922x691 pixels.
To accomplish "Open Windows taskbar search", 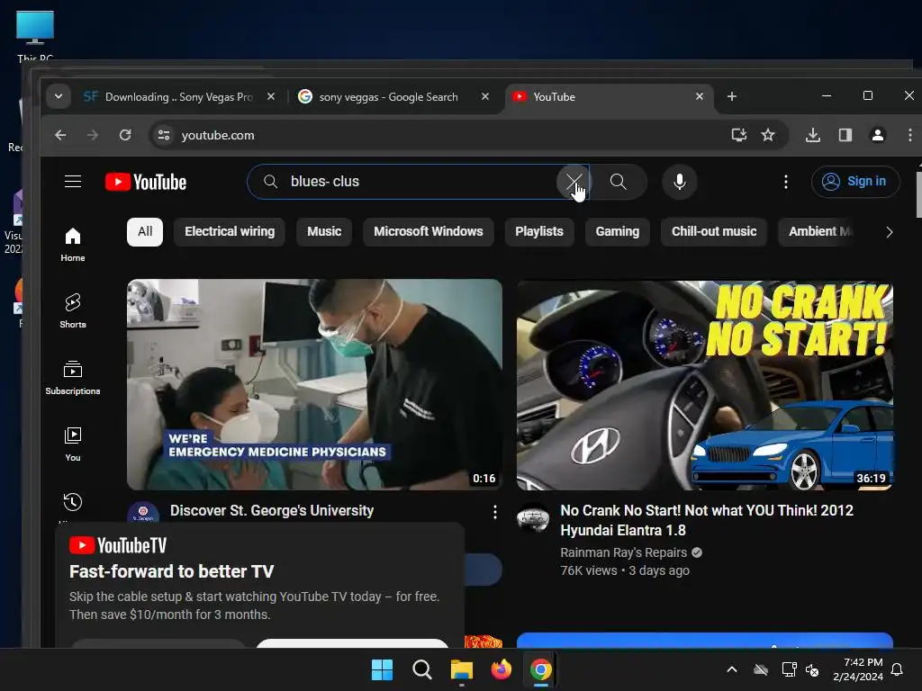I will coord(421,669).
